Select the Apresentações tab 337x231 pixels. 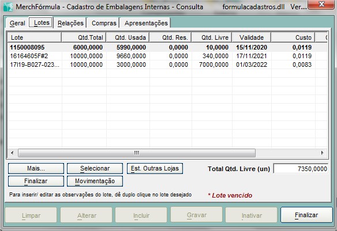click(146, 23)
